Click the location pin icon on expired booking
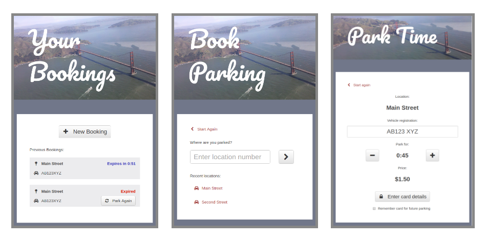This screenshot has width=486, height=240. click(x=36, y=191)
